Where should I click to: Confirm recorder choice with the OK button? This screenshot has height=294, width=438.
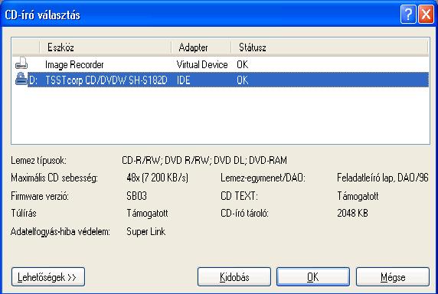coord(313,277)
